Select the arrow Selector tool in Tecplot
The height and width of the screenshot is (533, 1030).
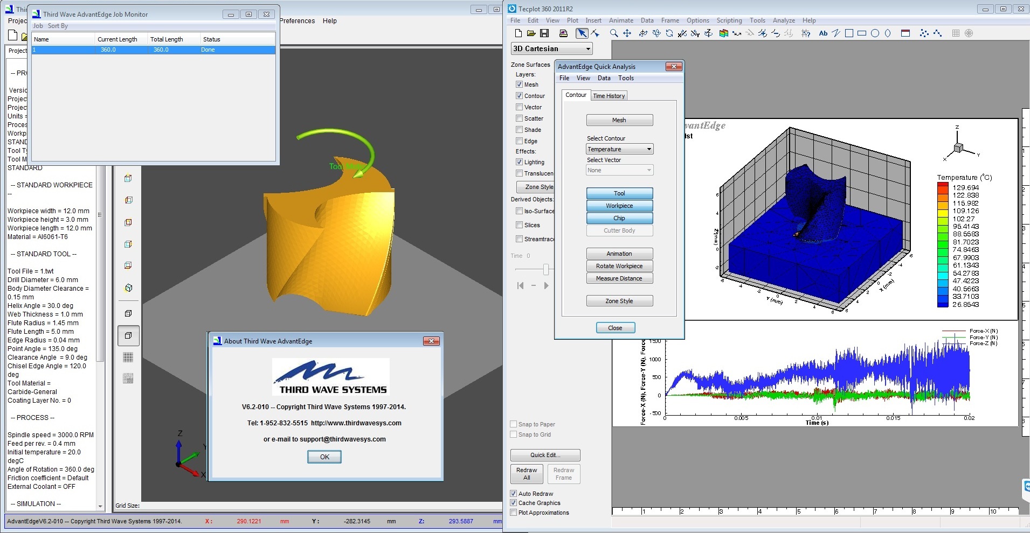(x=582, y=33)
